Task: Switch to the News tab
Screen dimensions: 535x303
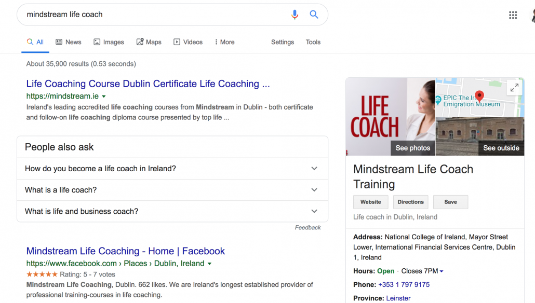Action: (x=68, y=42)
